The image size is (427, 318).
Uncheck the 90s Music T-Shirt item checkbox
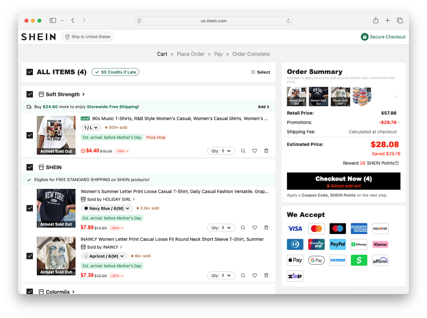[x=30, y=135]
